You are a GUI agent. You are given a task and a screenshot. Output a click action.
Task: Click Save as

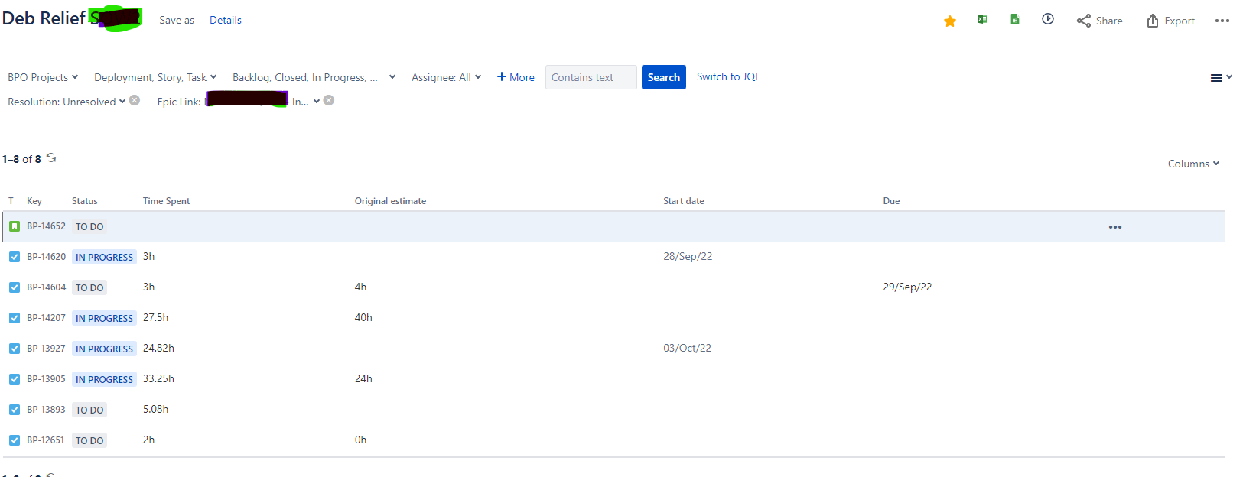pos(177,21)
